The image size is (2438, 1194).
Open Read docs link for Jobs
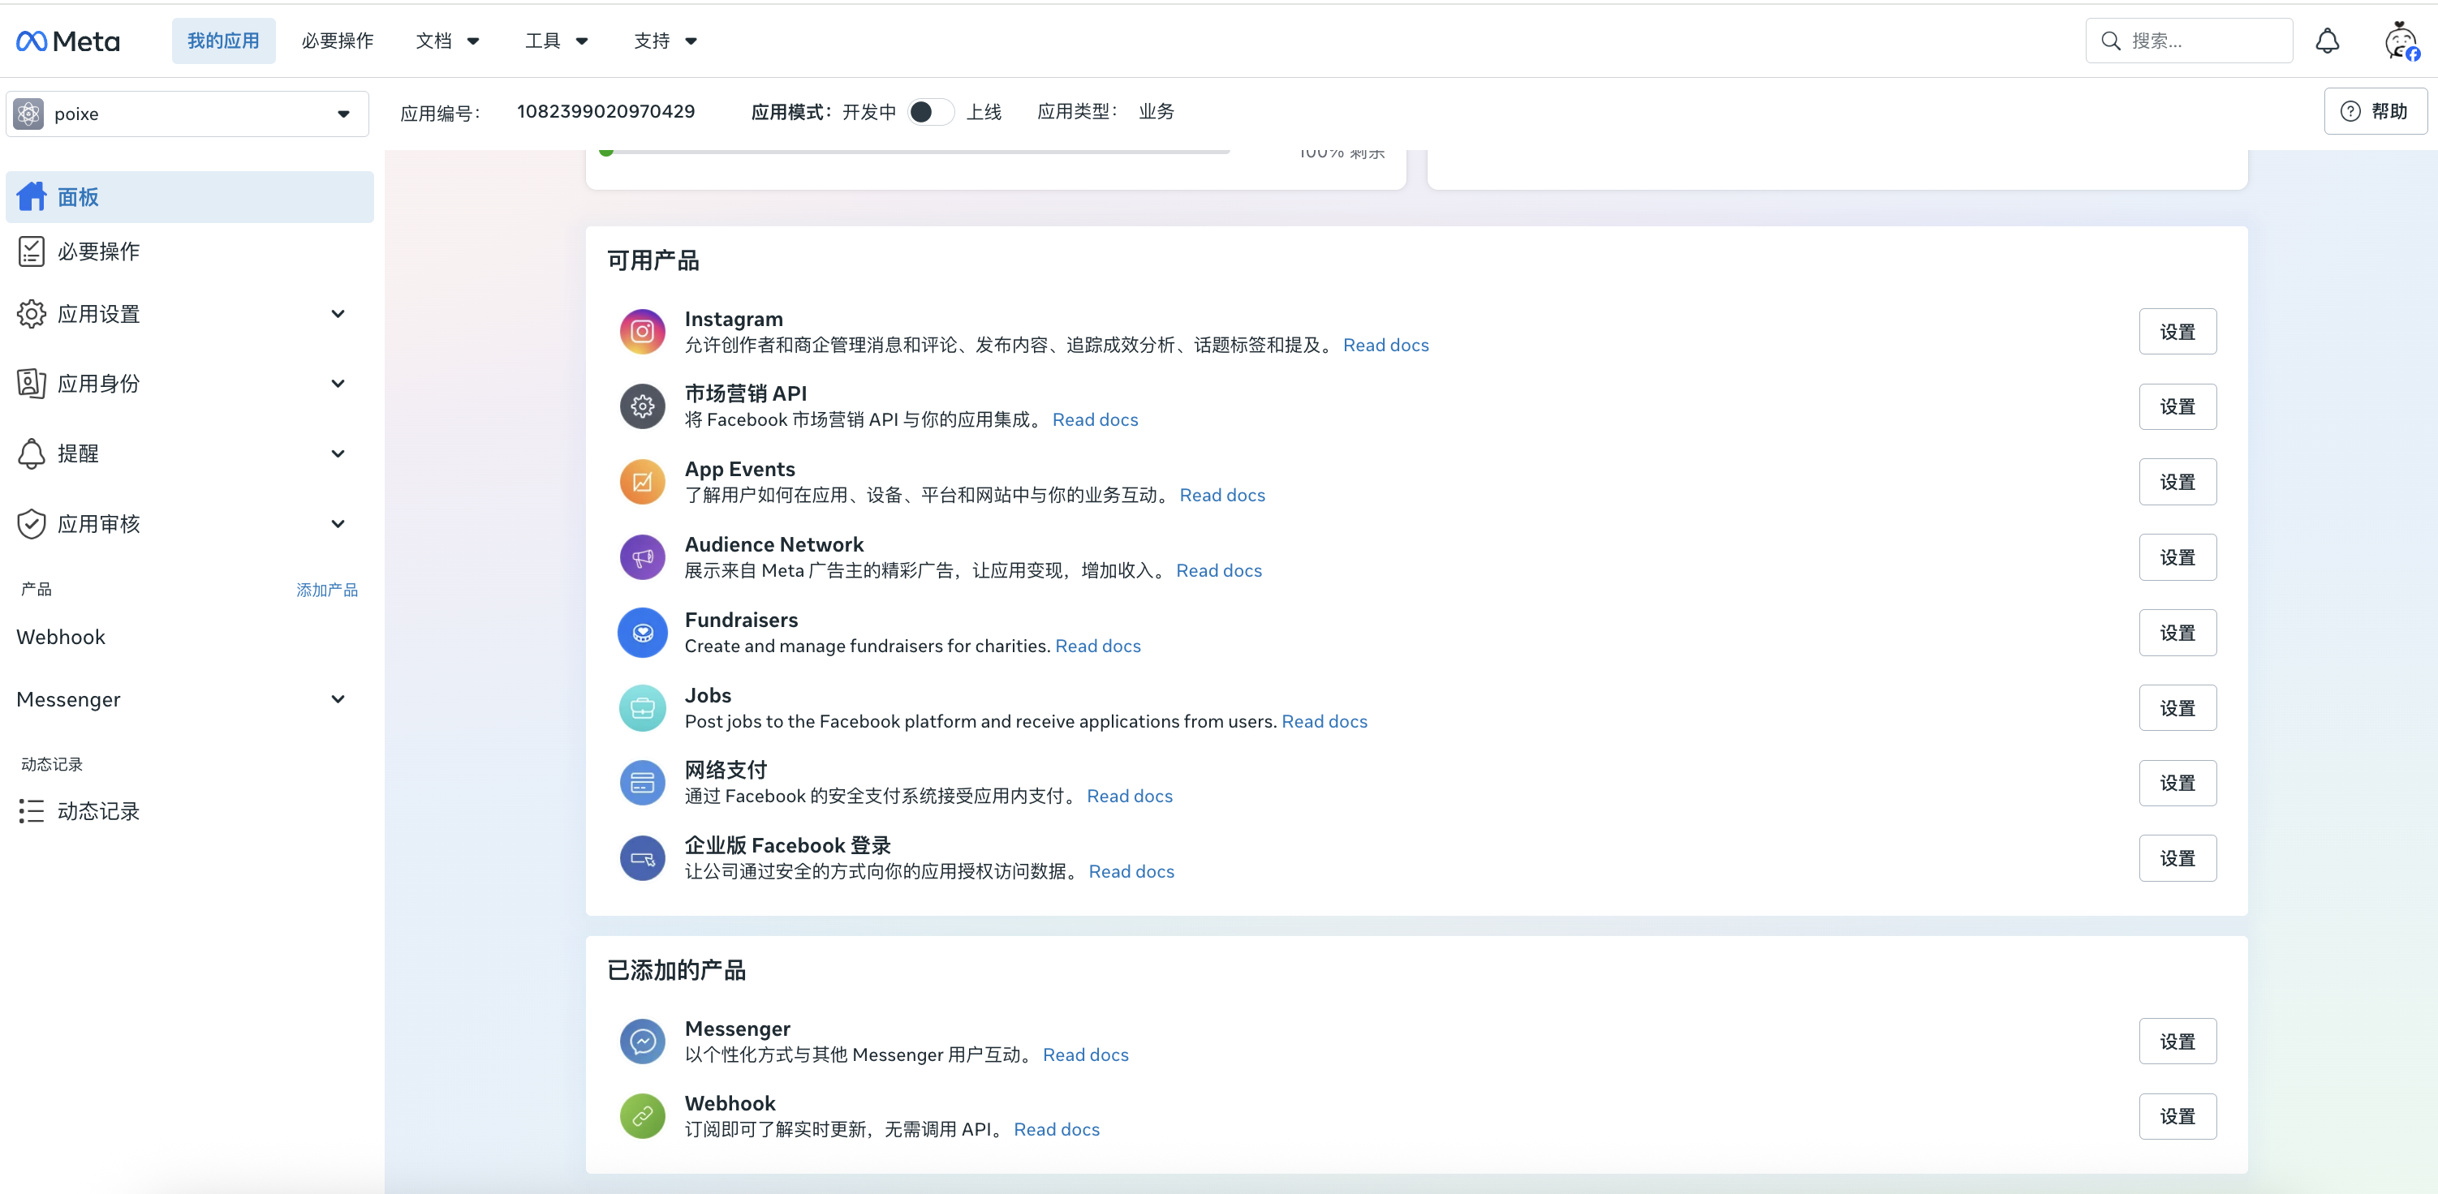1324,721
